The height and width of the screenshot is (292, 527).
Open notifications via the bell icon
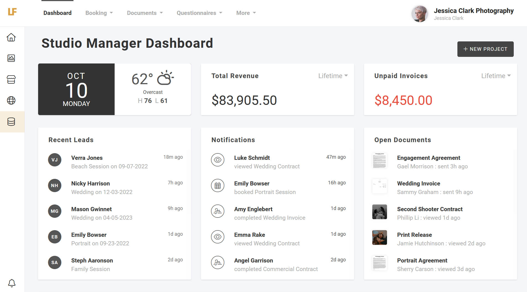(12, 283)
